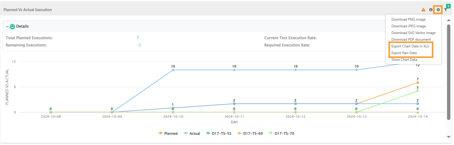454x145 pixels.
Task: Select Export Chart Data in XLS
Action: (410, 46)
